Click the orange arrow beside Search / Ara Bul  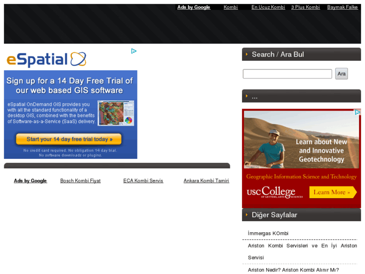point(247,54)
